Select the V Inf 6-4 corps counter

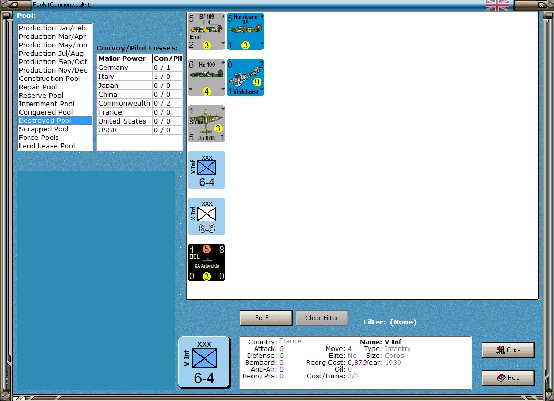206,170
